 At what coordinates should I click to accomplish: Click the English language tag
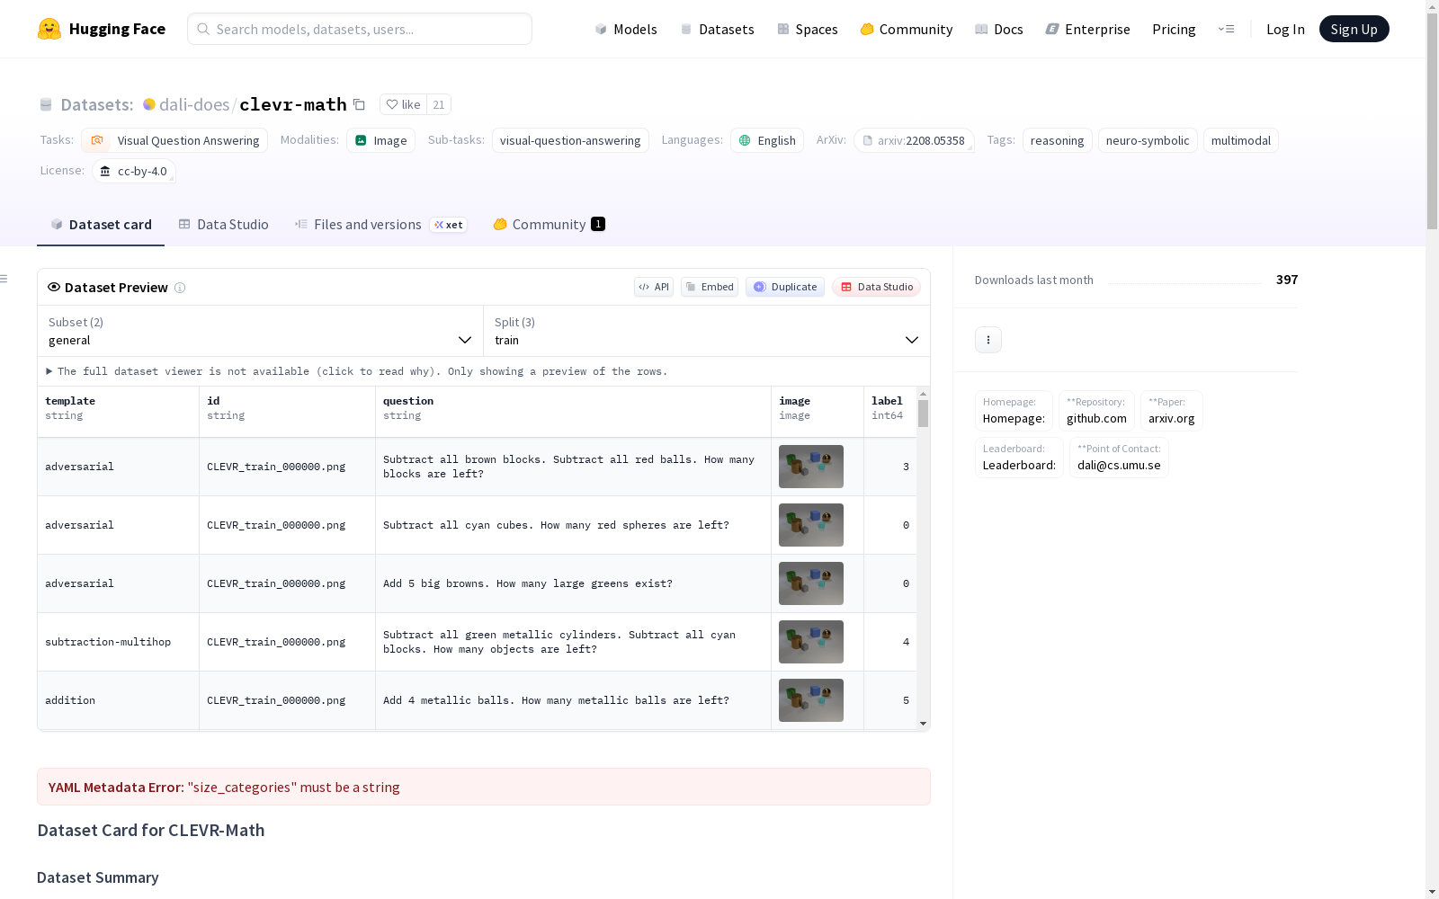[767, 140]
